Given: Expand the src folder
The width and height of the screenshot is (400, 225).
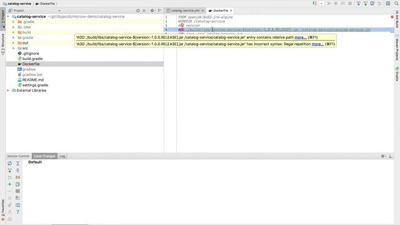Looking at the screenshot, I should tap(14, 48).
